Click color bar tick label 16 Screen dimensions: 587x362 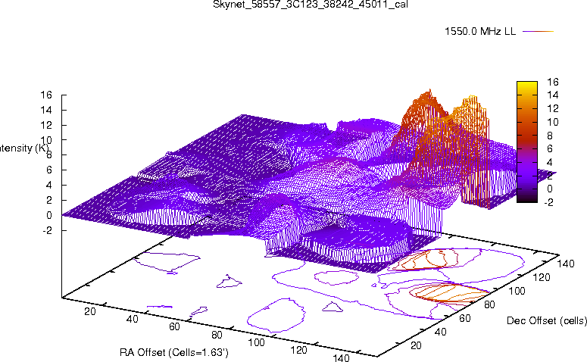point(553,82)
